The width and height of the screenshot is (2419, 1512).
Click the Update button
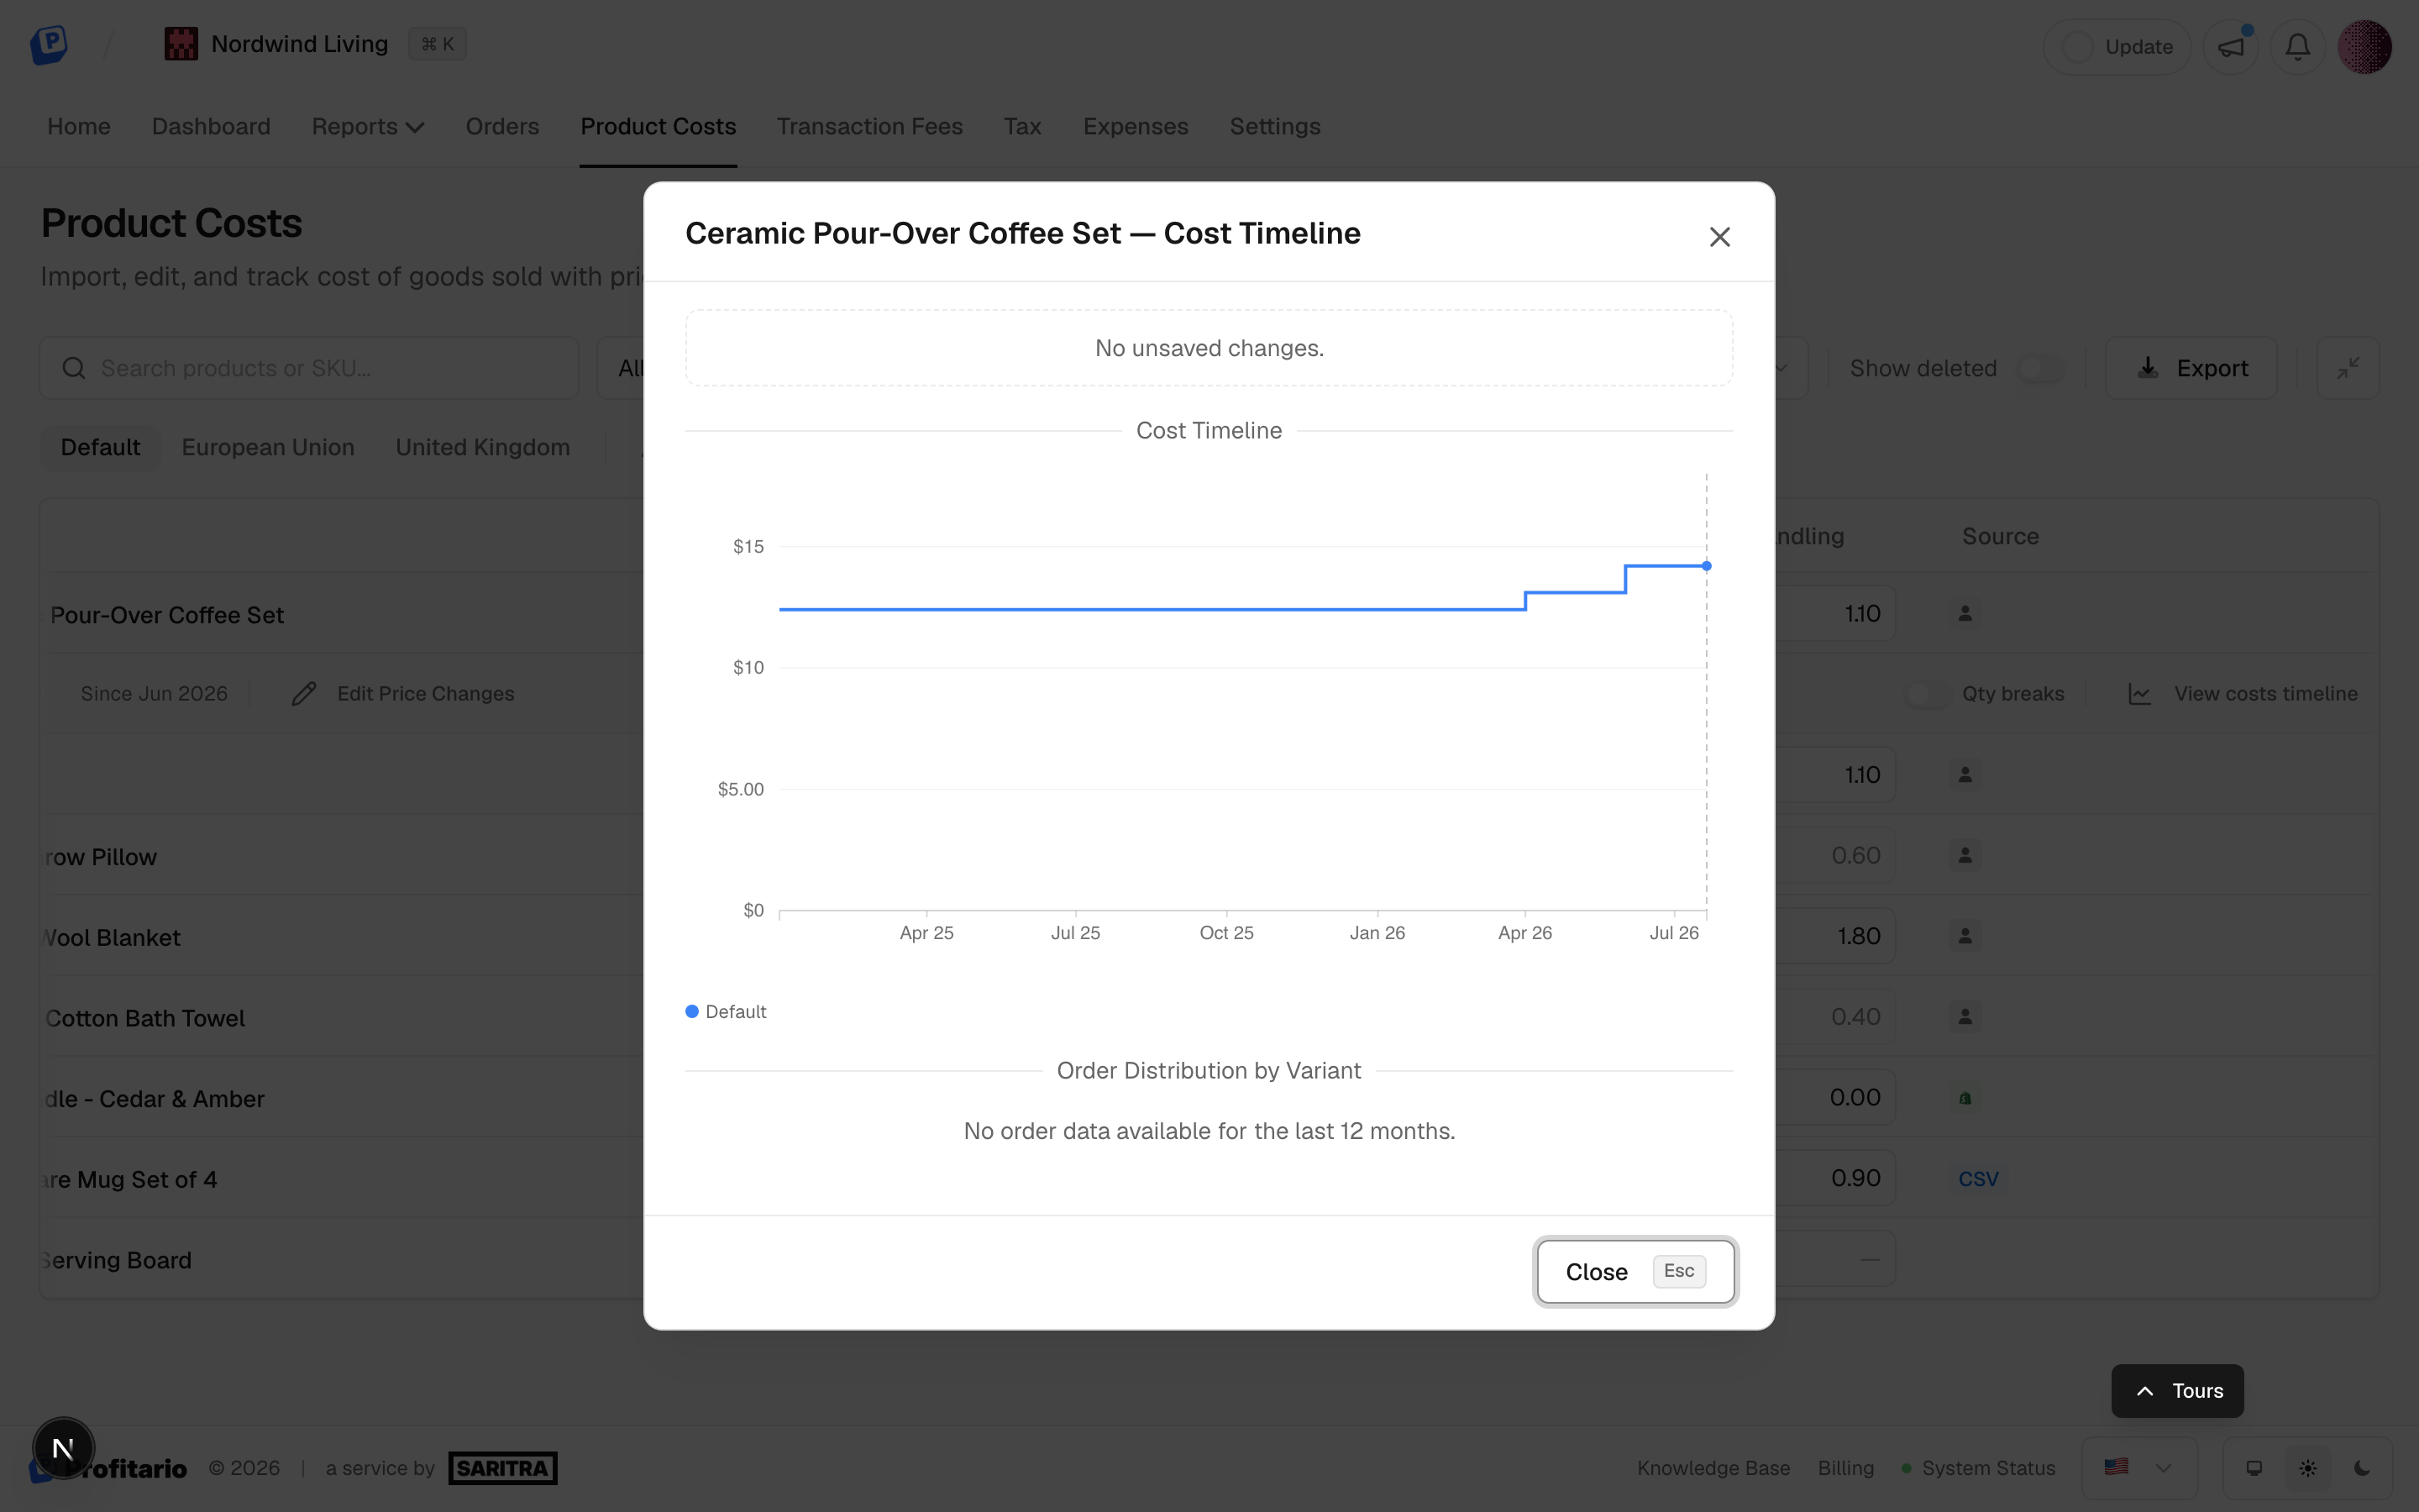click(x=2117, y=47)
